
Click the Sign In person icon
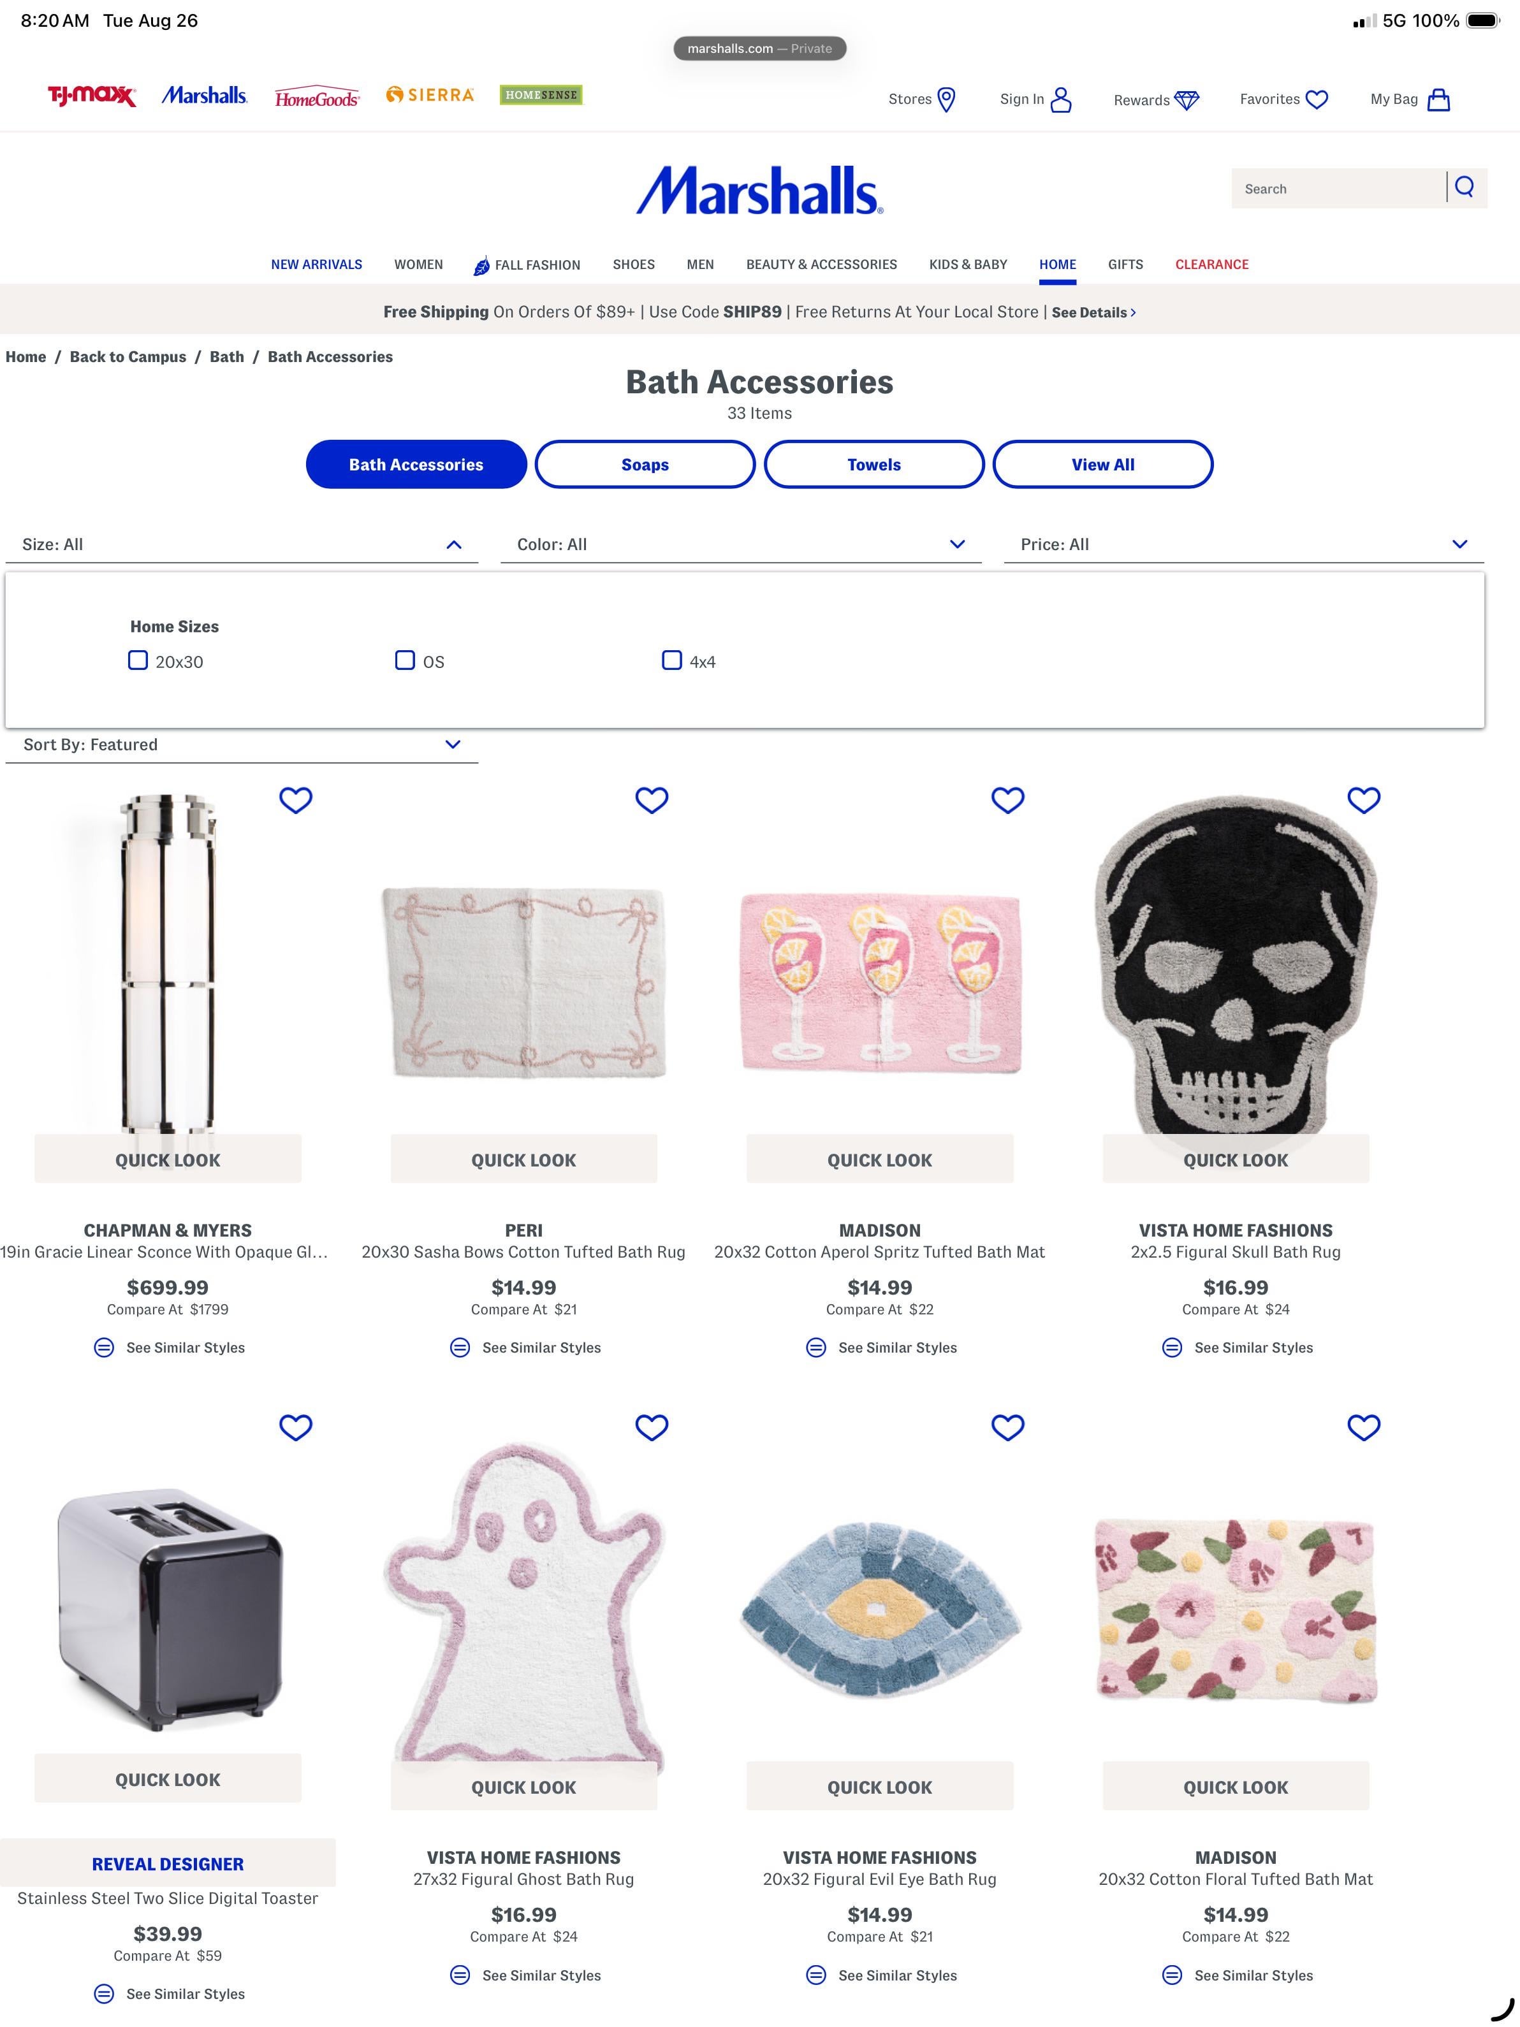pyautogui.click(x=1061, y=99)
